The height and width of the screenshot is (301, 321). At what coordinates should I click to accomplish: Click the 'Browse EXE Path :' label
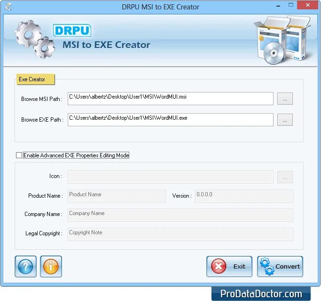tap(42, 120)
